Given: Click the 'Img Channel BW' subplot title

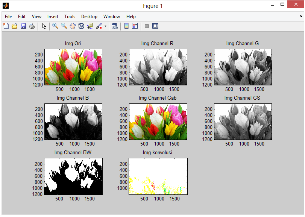Looking at the screenshot, I should coord(73,152).
